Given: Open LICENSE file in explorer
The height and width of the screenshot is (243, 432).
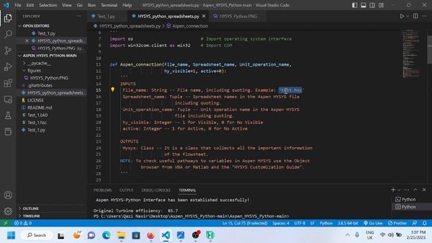Looking at the screenshot, I should [35, 100].
